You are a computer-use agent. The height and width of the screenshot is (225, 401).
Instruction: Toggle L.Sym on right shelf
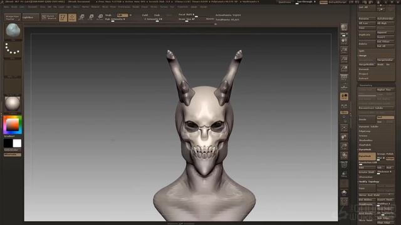click(344, 106)
